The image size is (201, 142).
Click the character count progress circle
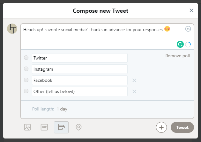coord(188,45)
